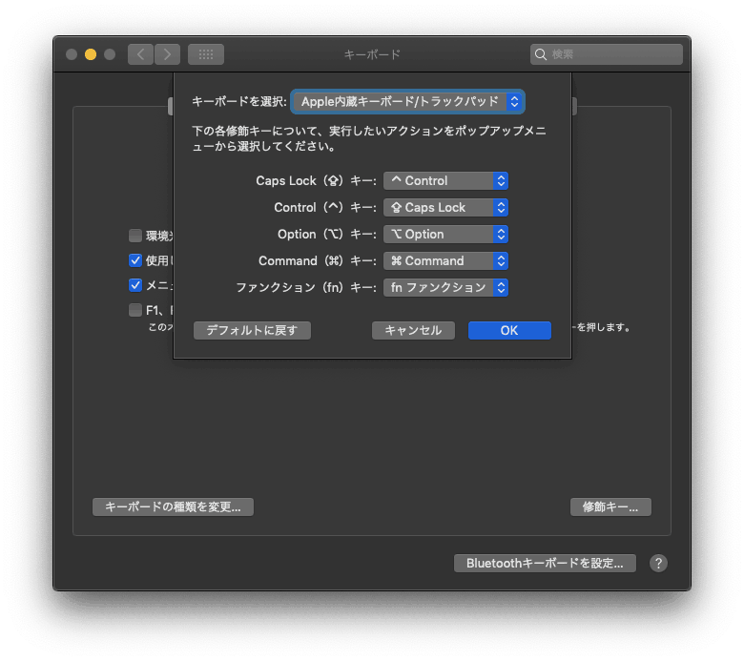Show all preferences grid icon
This screenshot has height=661, width=744.
click(x=206, y=54)
